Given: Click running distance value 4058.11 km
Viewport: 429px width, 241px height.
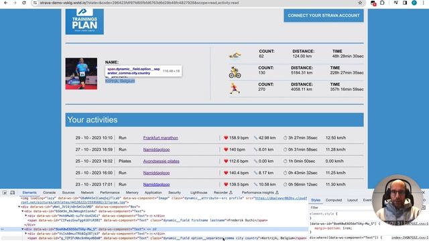Looking at the screenshot, I should pos(302,89).
